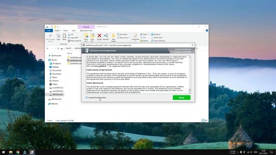Click the license agreement vertical scrollbar
Image resolution: width=276 pixels, height=155 pixels.
pos(190,74)
